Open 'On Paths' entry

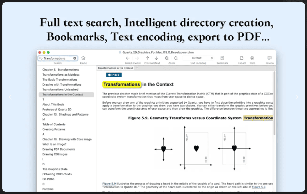(48, 179)
